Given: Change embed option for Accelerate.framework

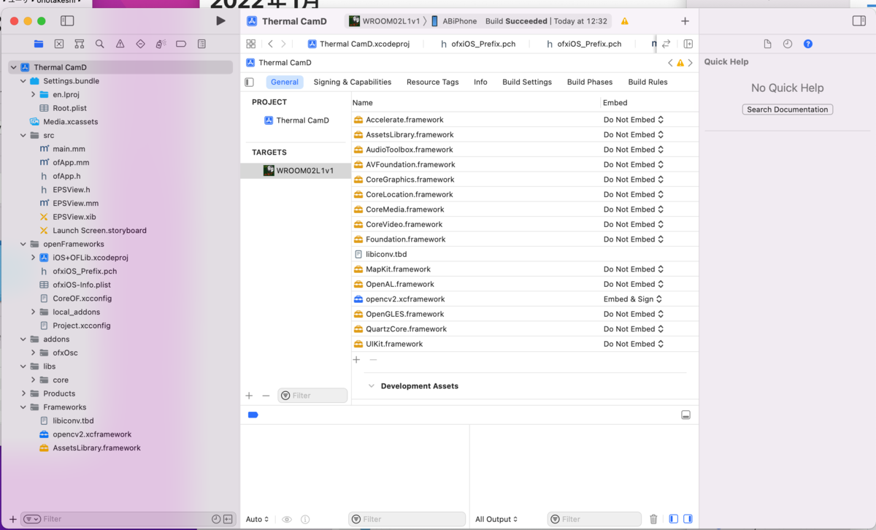Looking at the screenshot, I should pyautogui.click(x=633, y=120).
